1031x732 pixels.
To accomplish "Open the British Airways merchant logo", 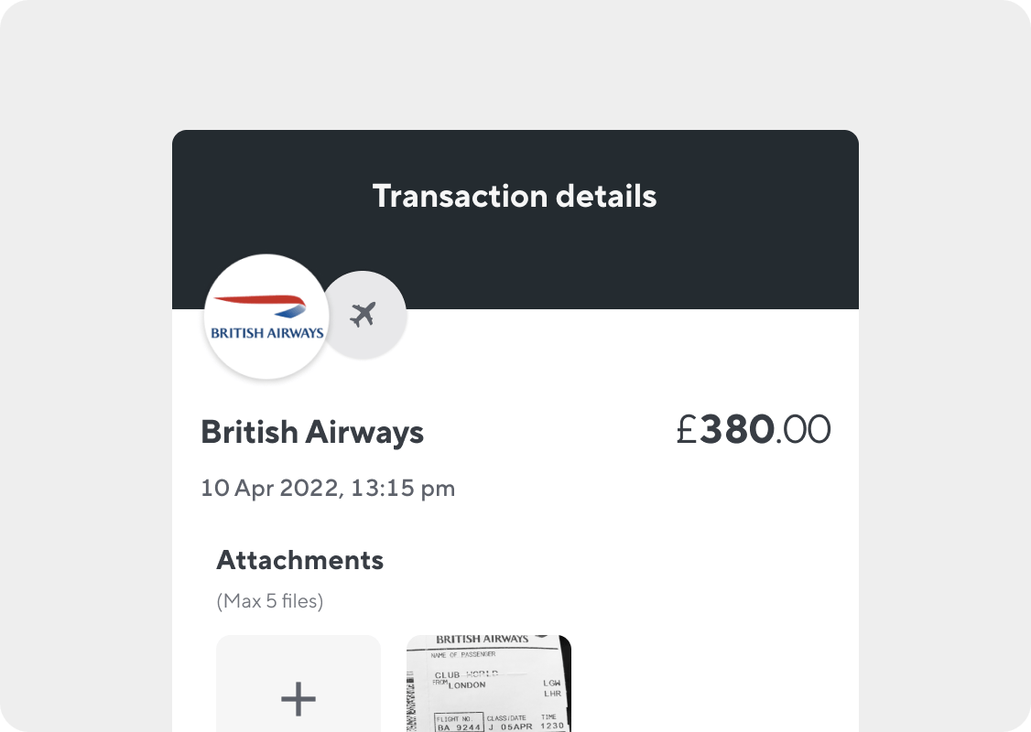I will pyautogui.click(x=267, y=317).
